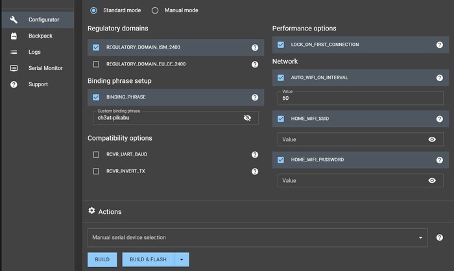
Task: Show the hidden custom binding phrase
Action: tap(247, 118)
